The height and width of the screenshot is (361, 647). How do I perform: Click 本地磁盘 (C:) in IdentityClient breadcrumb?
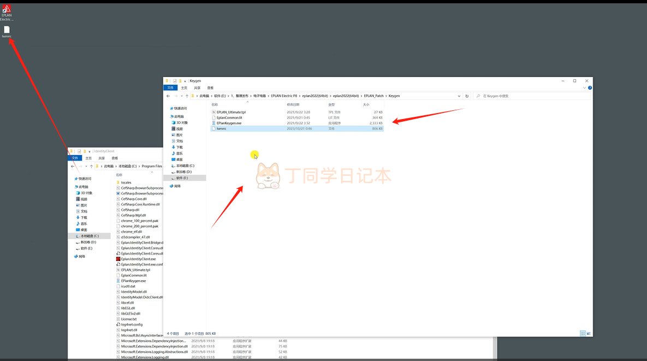pos(128,166)
